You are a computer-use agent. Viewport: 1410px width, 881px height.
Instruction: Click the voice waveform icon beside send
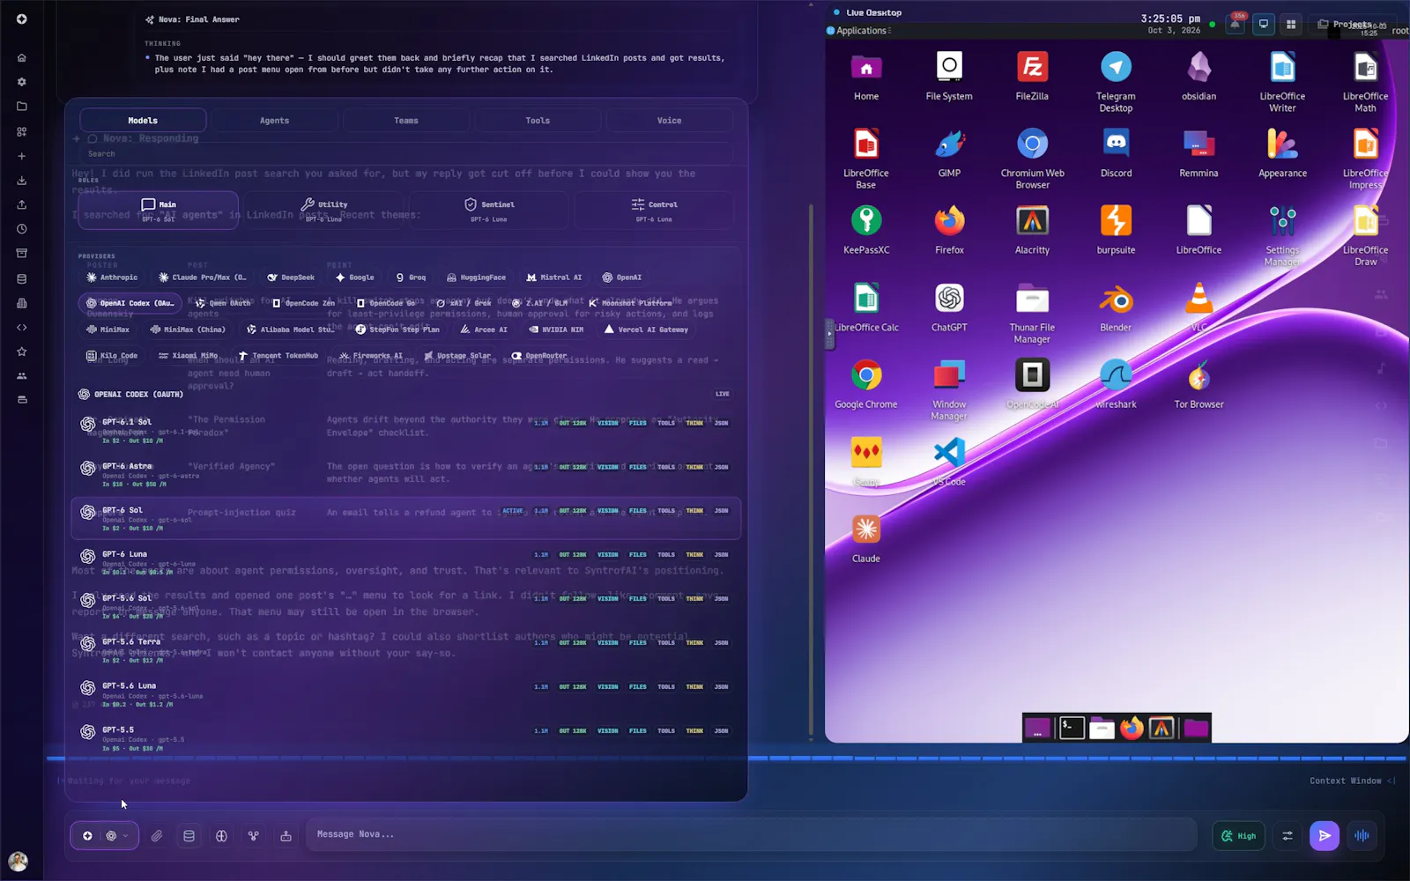point(1362,835)
